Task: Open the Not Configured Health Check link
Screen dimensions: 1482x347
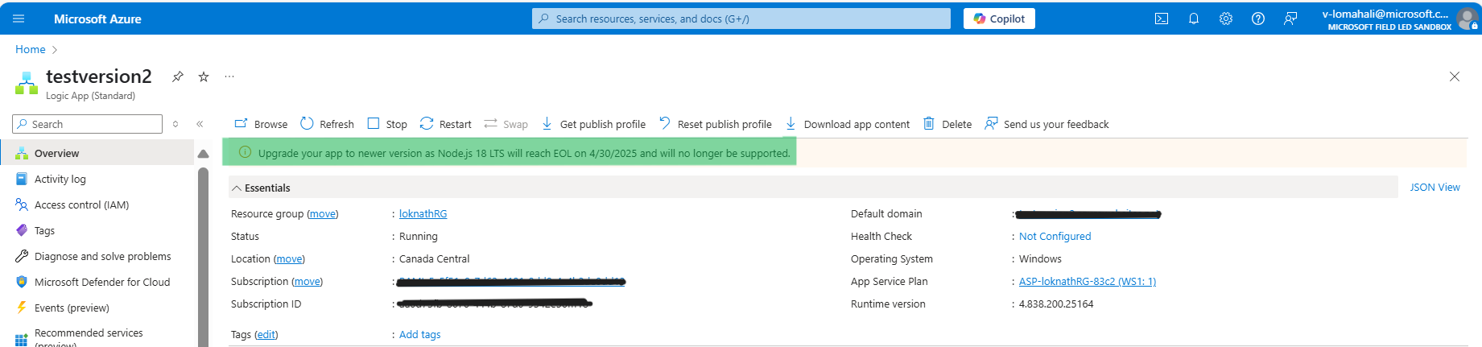Action: pos(1055,236)
